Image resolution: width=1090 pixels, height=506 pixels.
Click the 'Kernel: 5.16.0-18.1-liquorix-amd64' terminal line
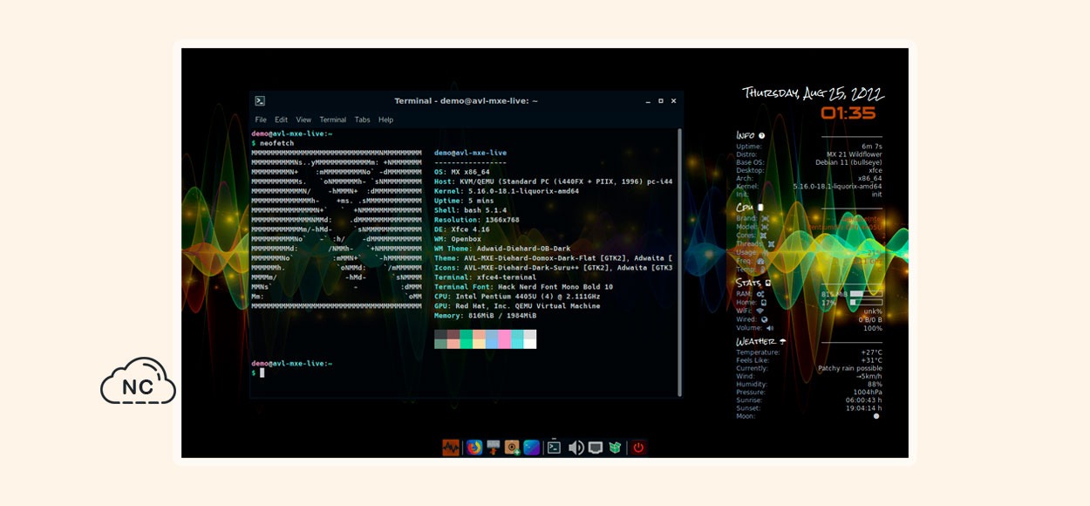[x=507, y=191]
